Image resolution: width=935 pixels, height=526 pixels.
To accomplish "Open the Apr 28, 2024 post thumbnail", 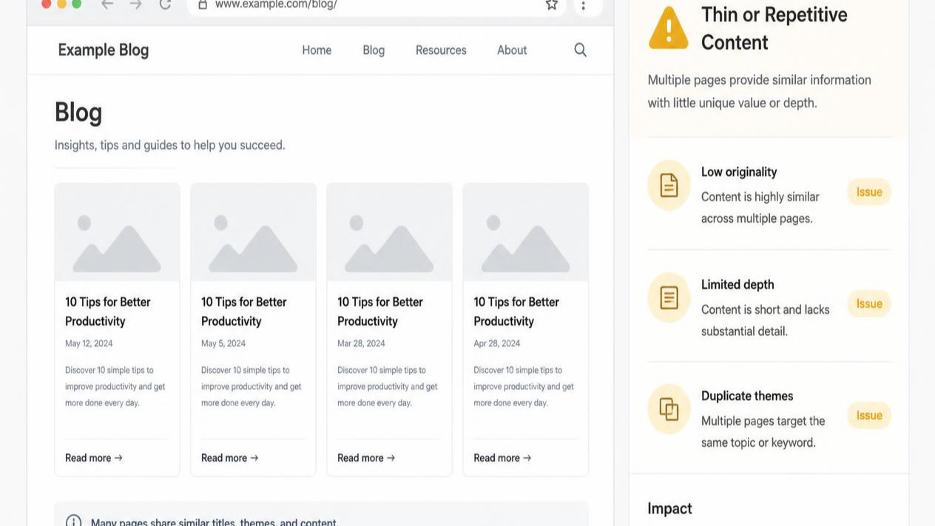I will tap(526, 232).
